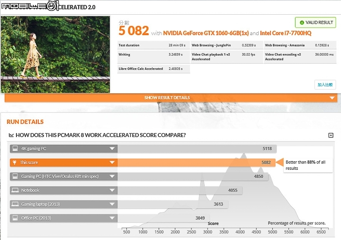This screenshot has width=341, height=240.
Task: Click the desktop icon on the 4K gaming PC row
Action: tap(15, 148)
